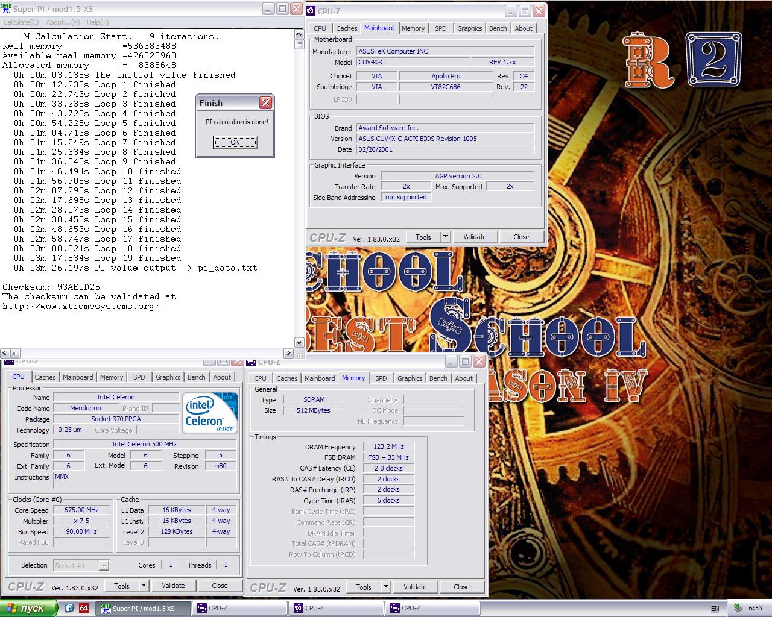Click the http://www.xtremesystems.org/ text
772x617 pixels.
(x=81, y=307)
